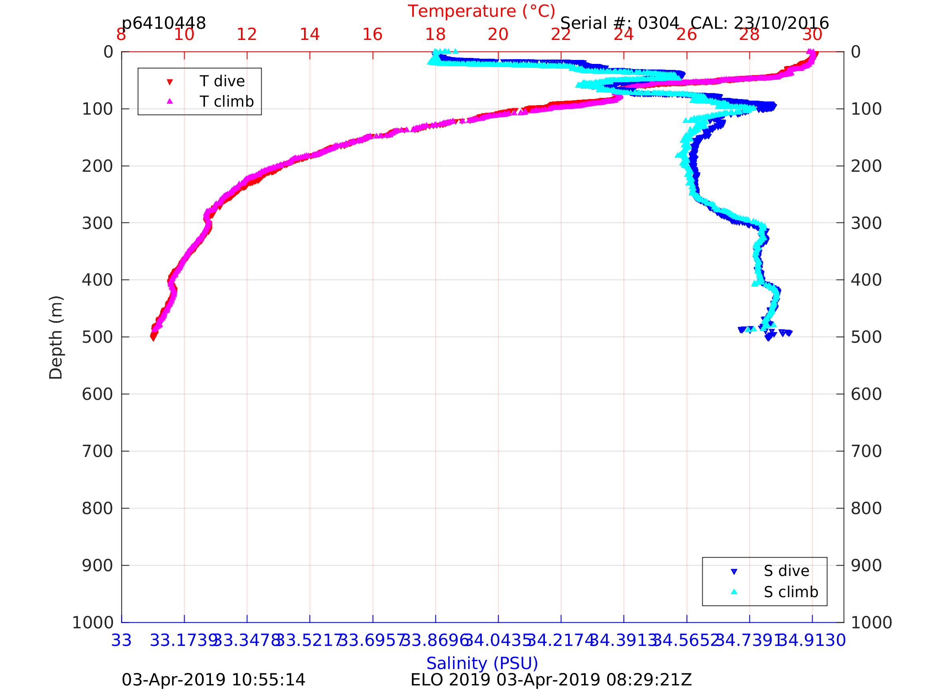932x699 pixels.
Task: Click the right depth tick label '900'
Action: coord(866,566)
